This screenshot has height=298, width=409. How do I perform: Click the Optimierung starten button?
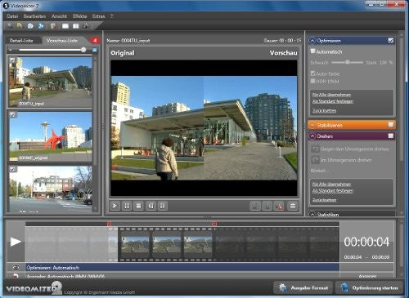tap(370, 287)
